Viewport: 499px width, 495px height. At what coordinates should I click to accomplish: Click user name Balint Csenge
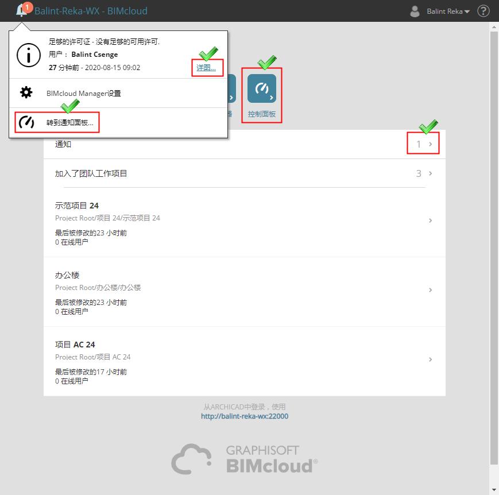click(x=95, y=55)
